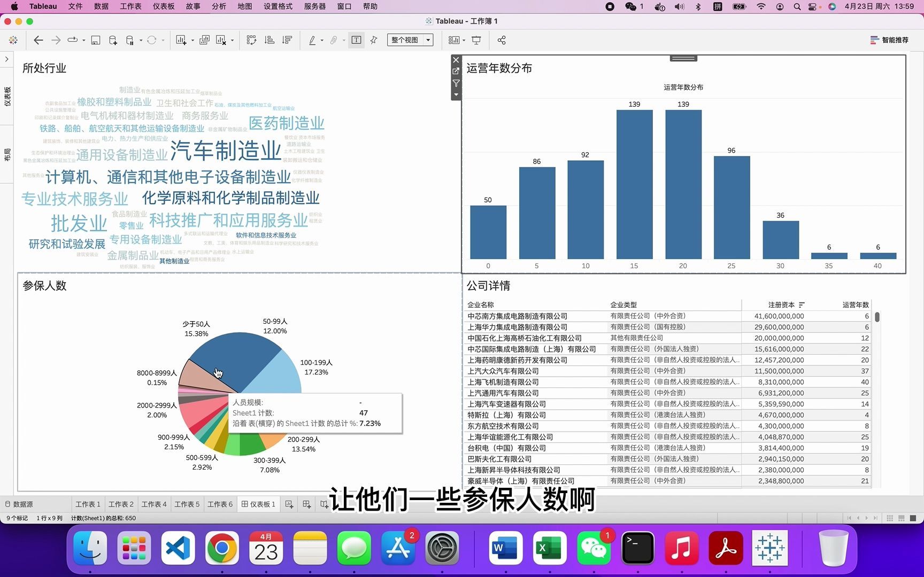Click the Sort Descending toolbar icon
Screen dimensions: 924x577
tap(287, 40)
